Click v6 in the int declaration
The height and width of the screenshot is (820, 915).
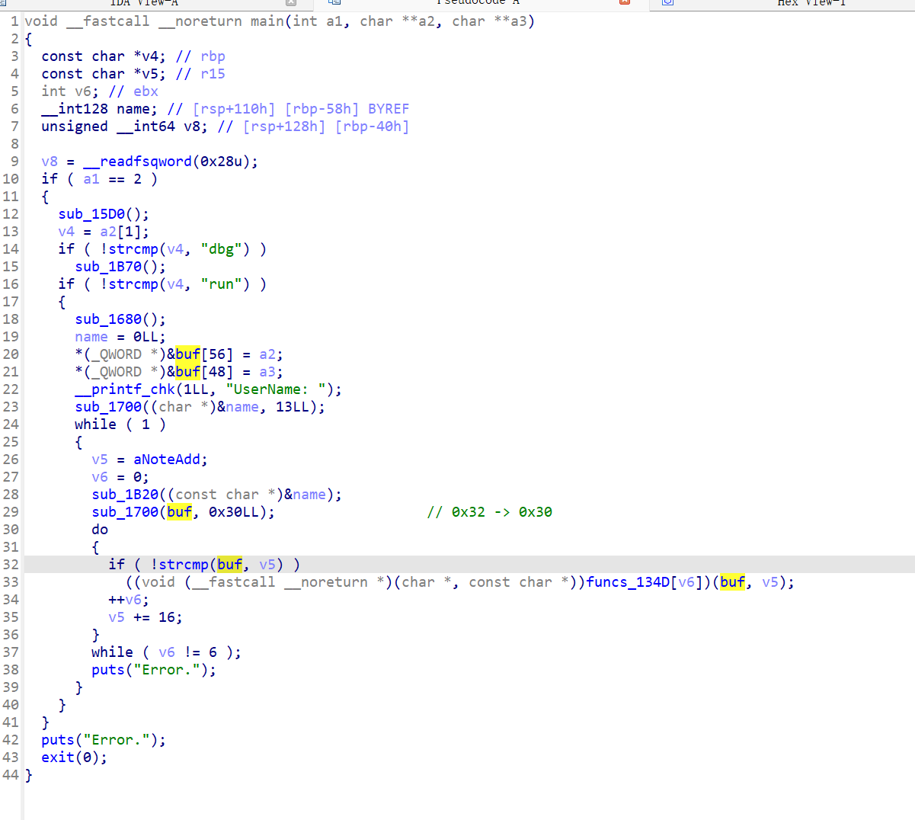tap(83, 91)
